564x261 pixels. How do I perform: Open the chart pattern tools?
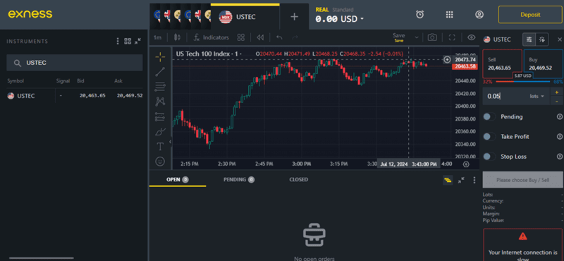[160, 102]
